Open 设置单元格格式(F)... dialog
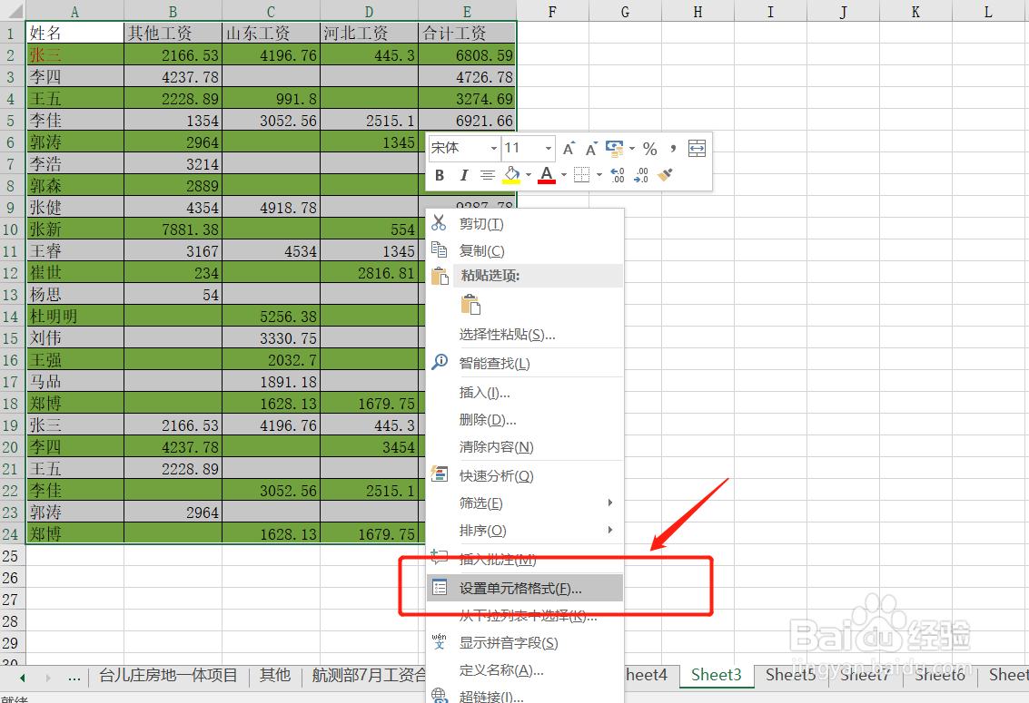Viewport: 1029px width, 703px height. [x=524, y=589]
